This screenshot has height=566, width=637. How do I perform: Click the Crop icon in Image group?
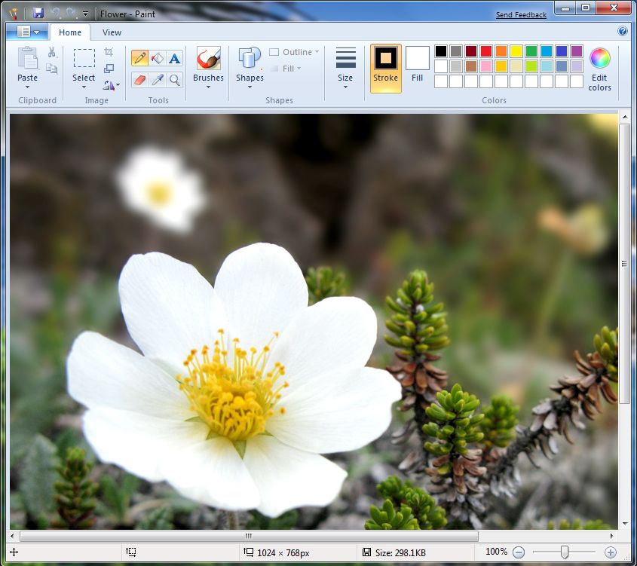click(109, 52)
